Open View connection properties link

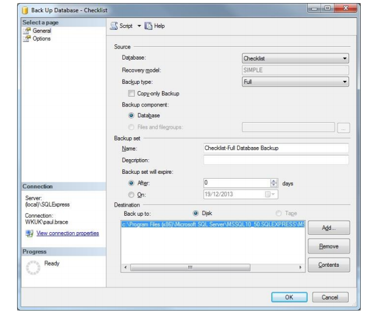pos(68,233)
